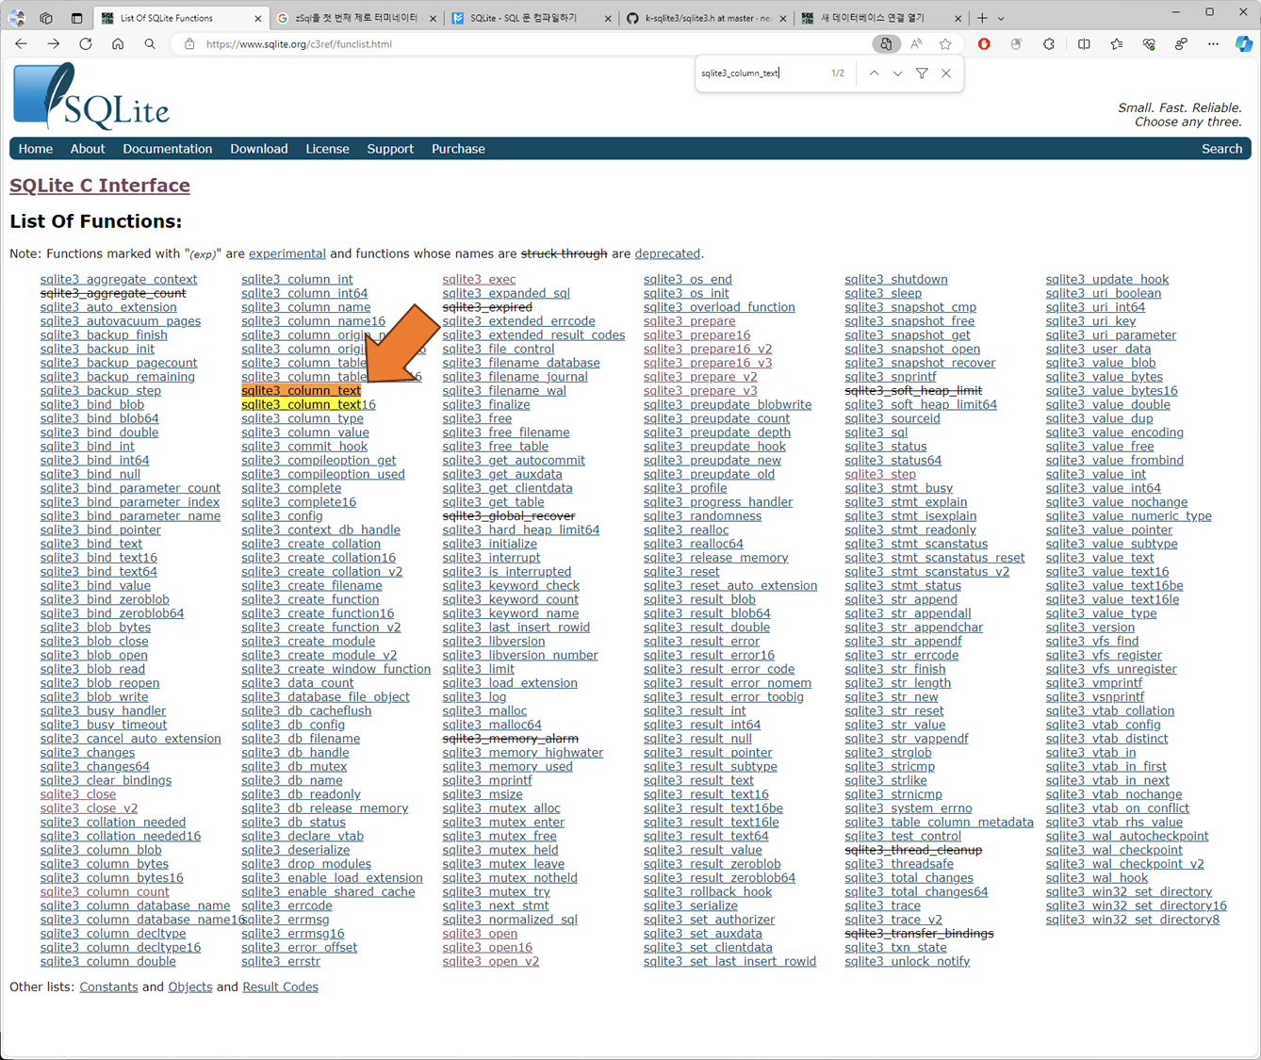Open the Objects list link
This screenshot has height=1060, width=1261.
pos(190,987)
